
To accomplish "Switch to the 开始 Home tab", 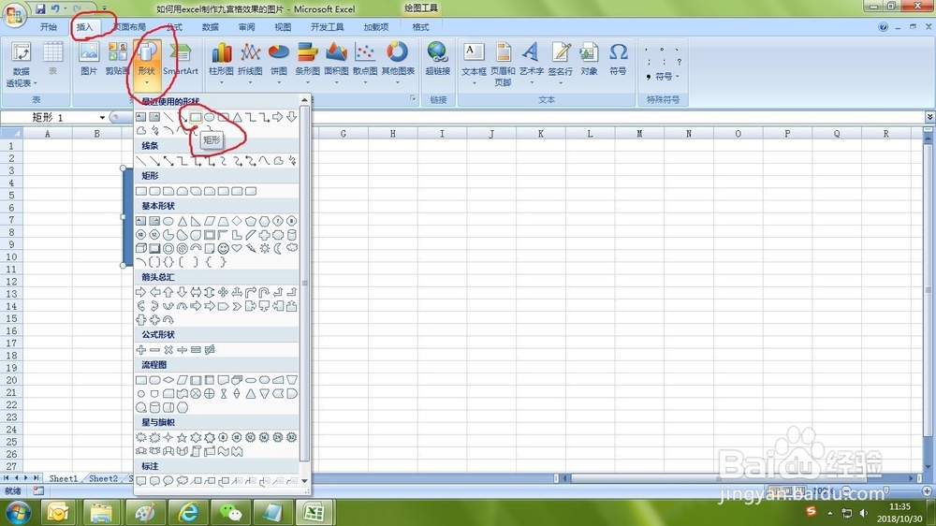I will coord(49,27).
